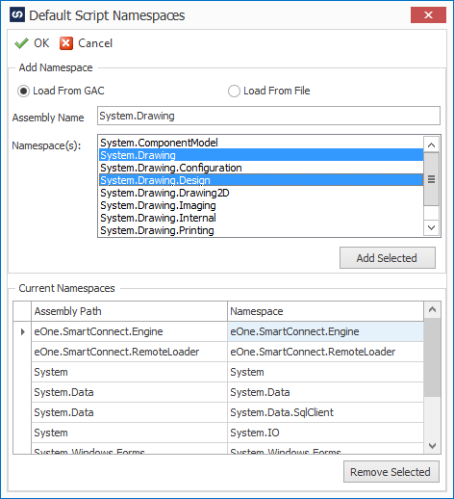This screenshot has width=454, height=499.
Task: Select the namespace cell reading System.Data
Action: 325,392
